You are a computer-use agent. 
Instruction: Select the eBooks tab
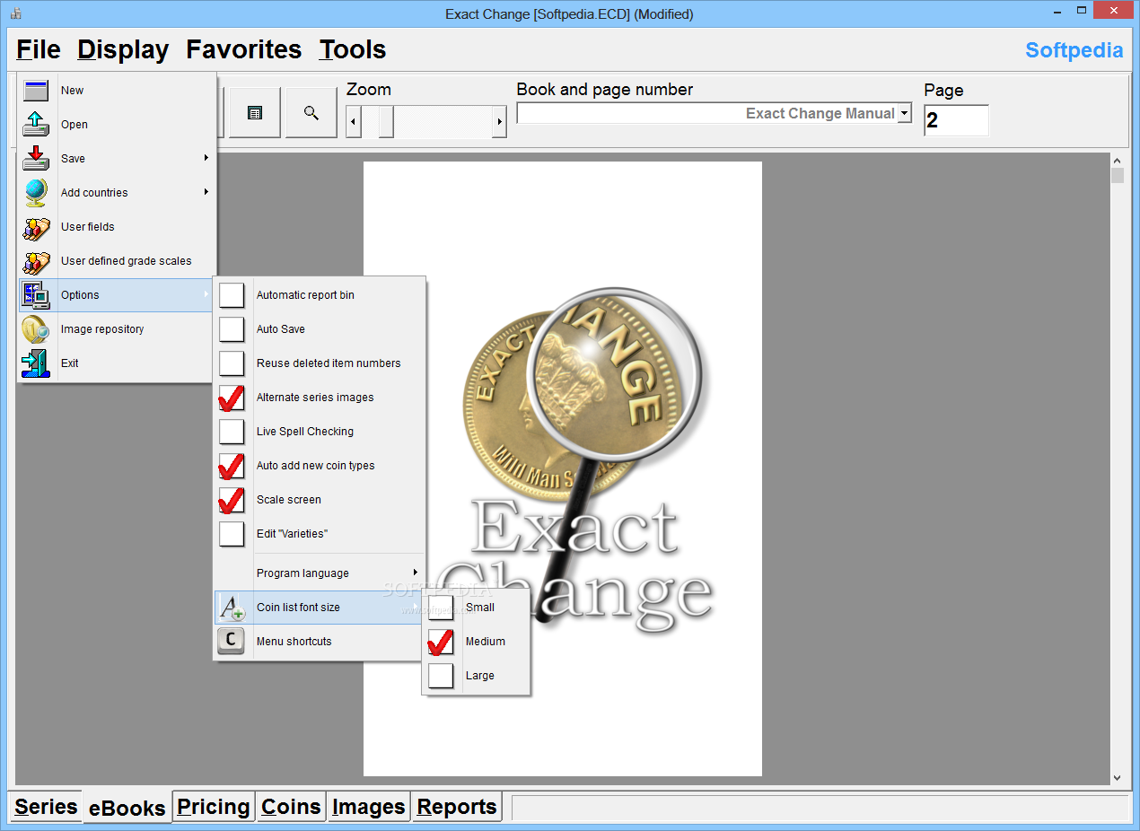click(x=127, y=808)
